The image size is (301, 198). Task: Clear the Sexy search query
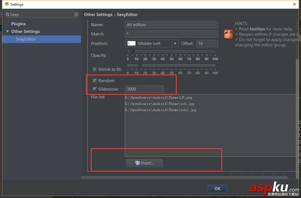click(x=76, y=14)
